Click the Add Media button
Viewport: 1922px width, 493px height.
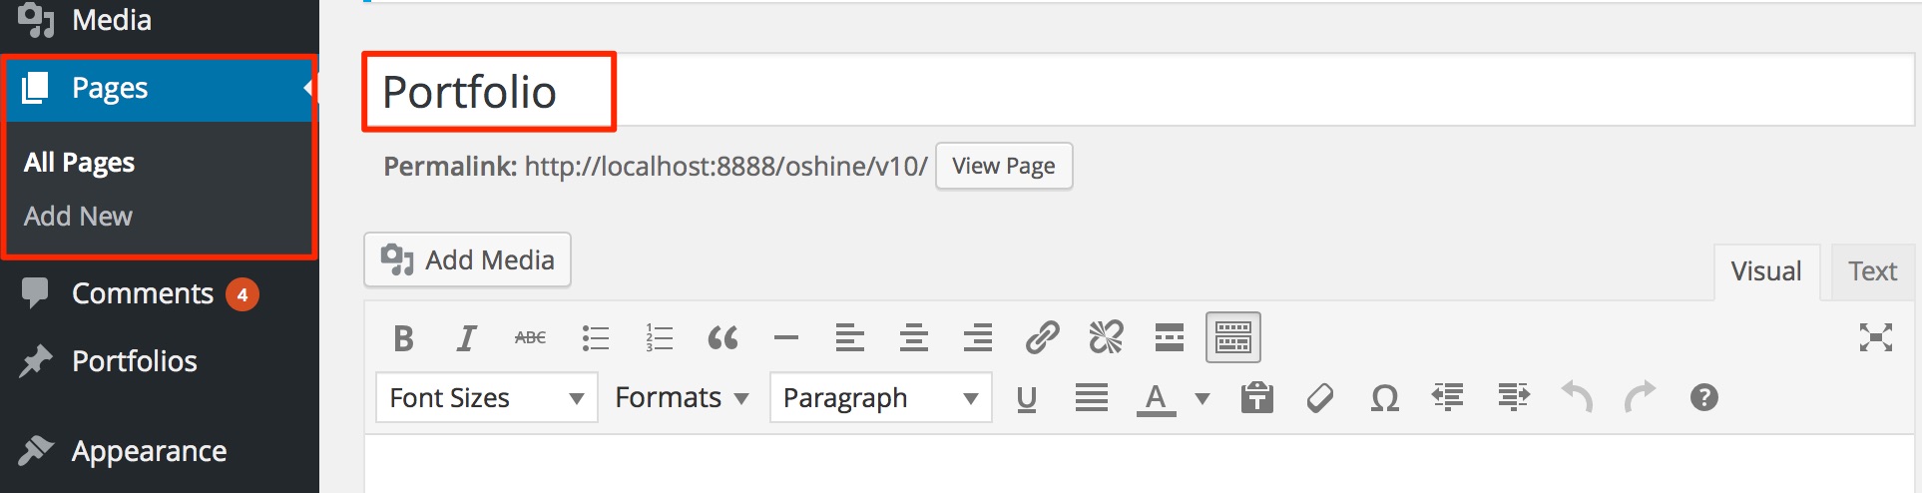point(467,260)
